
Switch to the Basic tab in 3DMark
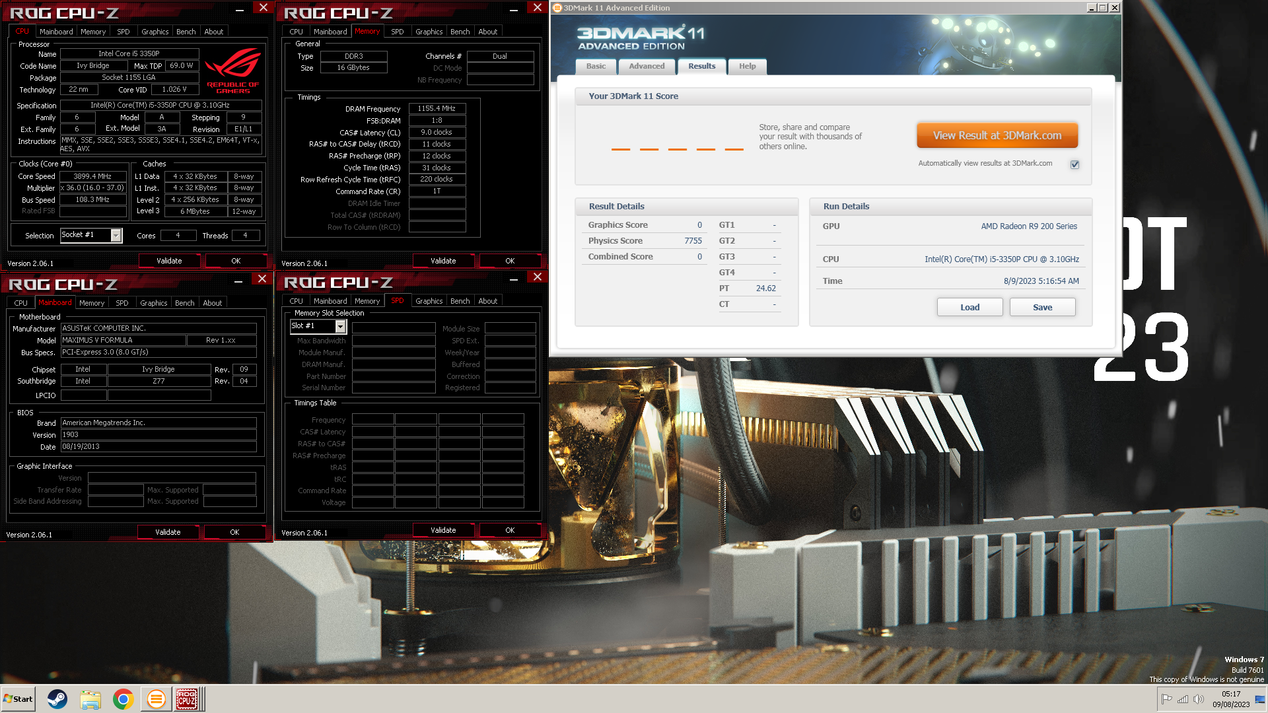(596, 66)
